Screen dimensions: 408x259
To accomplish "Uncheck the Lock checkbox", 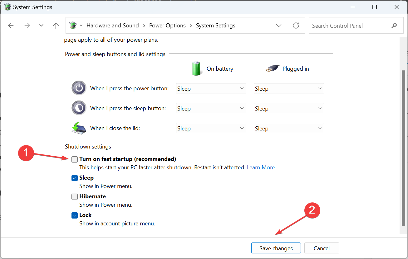I will 75,215.
